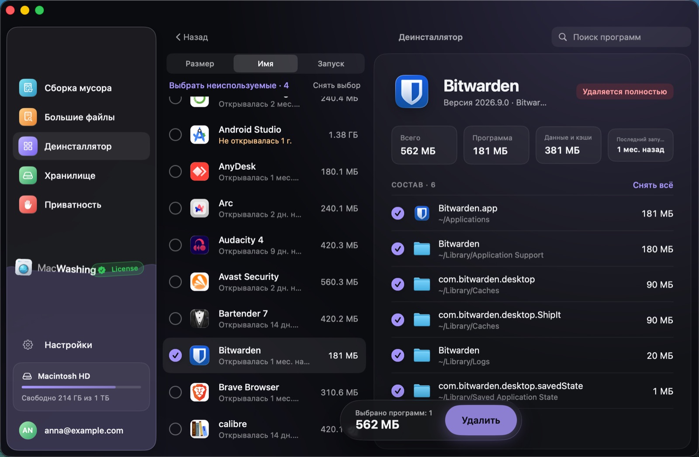The image size is (699, 457).
Task: Check the AnyDesk selection circle
Action: pyautogui.click(x=175, y=172)
